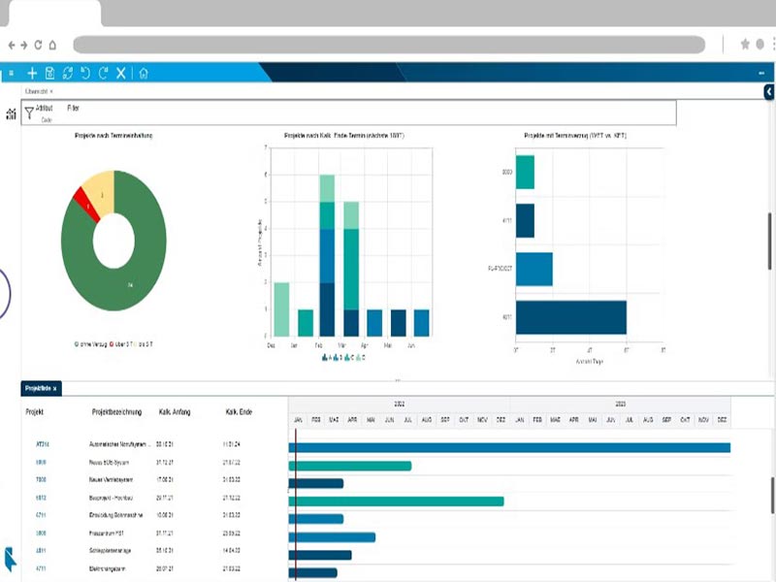Expand the right side panel chevron
Screen dimensions: 776x582
(x=769, y=91)
